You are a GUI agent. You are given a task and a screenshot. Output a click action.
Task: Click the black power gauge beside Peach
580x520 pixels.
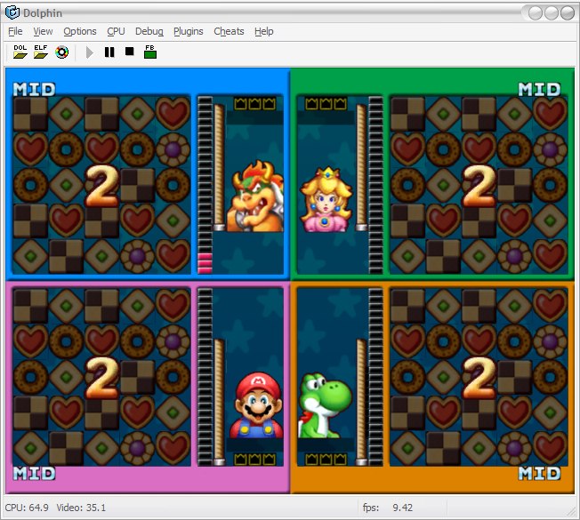375,185
